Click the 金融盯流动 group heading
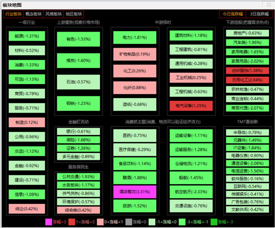The height and width of the screenshot is (228, 275). (x=78, y=122)
